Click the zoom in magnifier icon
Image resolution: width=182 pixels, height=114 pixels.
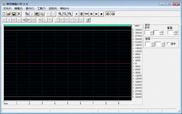[x=60, y=14]
